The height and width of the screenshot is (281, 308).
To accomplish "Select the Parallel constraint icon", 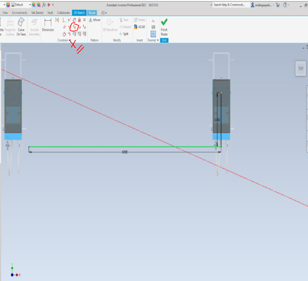I will click(x=64, y=27).
